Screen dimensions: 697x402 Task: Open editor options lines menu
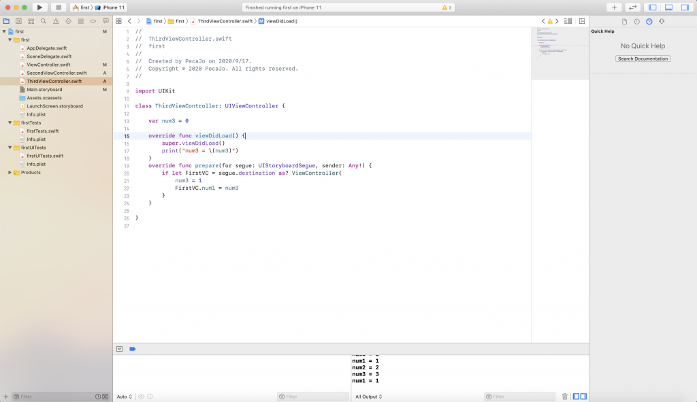tap(568, 21)
